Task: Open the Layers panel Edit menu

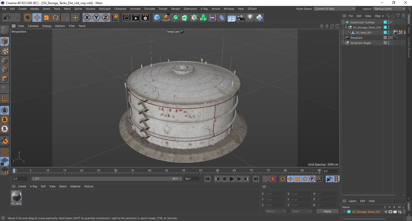Action: click(x=363, y=201)
